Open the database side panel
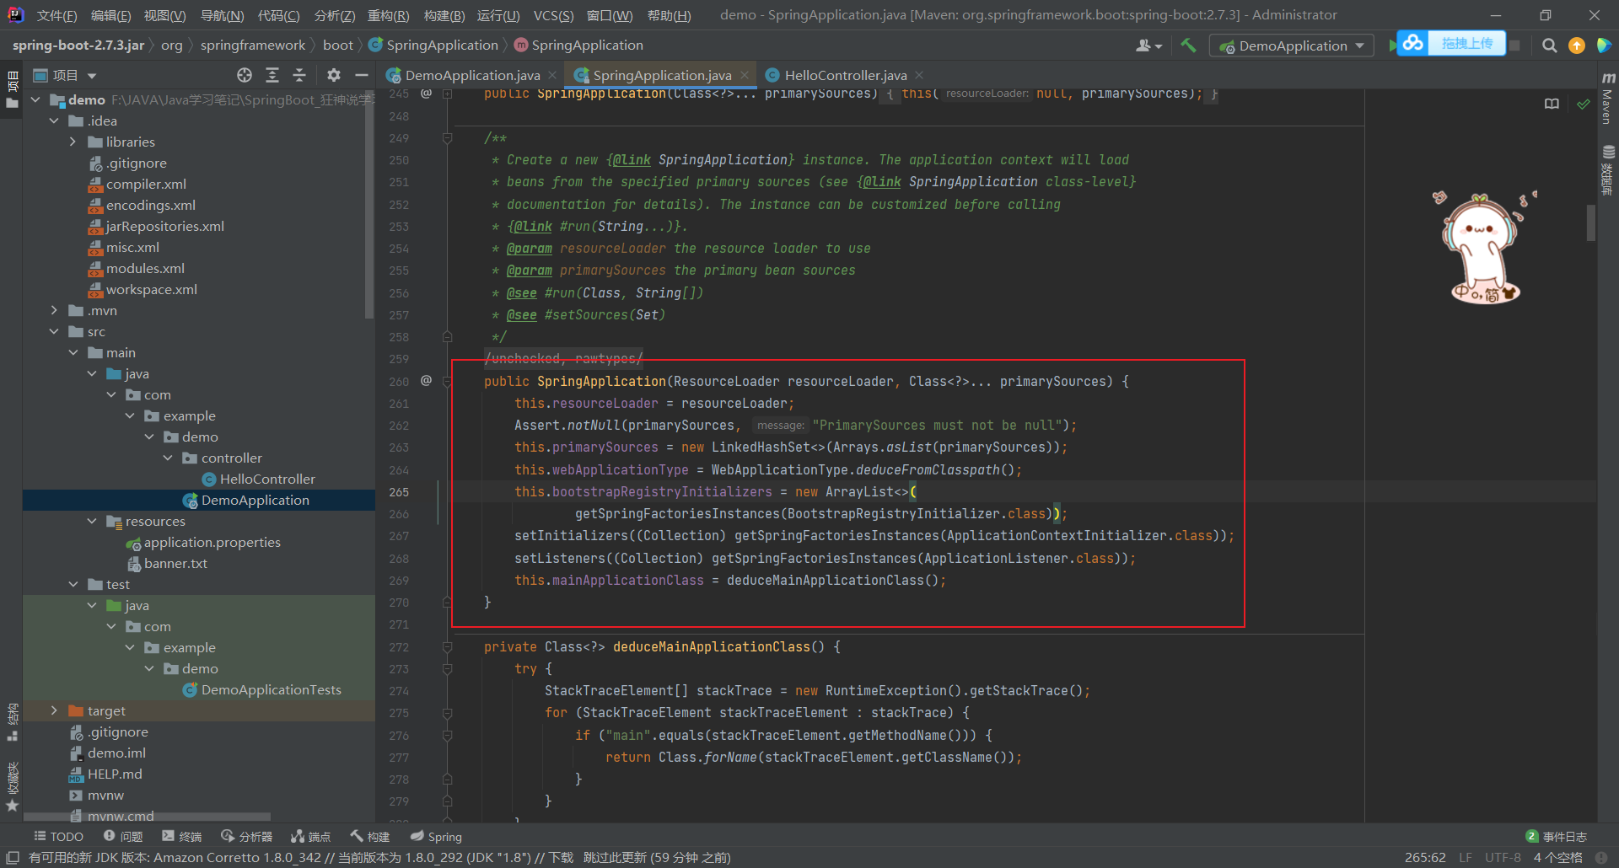Image resolution: width=1619 pixels, height=868 pixels. [x=1608, y=169]
